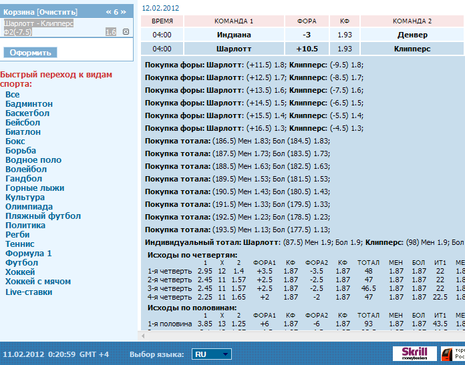Click horizontal scrollbar left arrow
This screenshot has width=465, height=365.
point(143,336)
